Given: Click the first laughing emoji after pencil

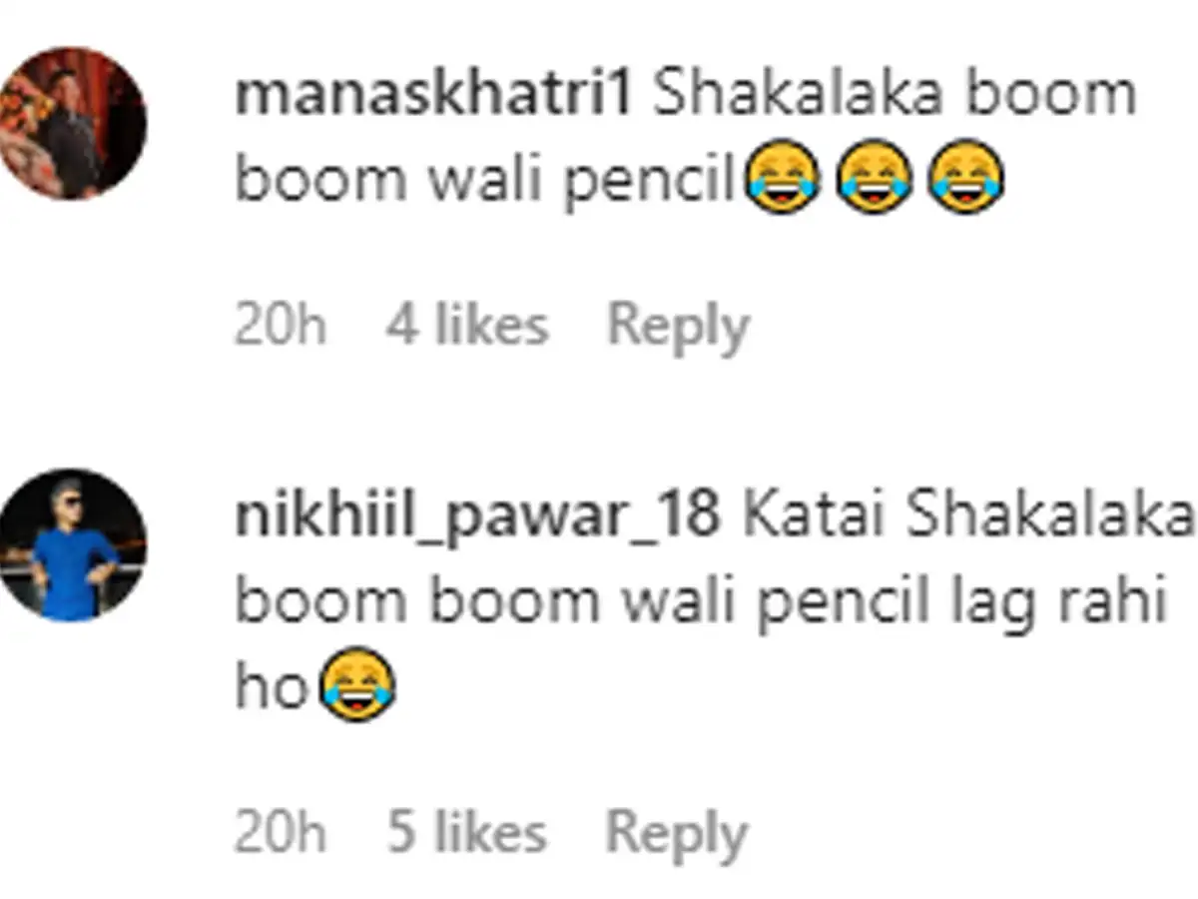Looking at the screenshot, I should [783, 178].
